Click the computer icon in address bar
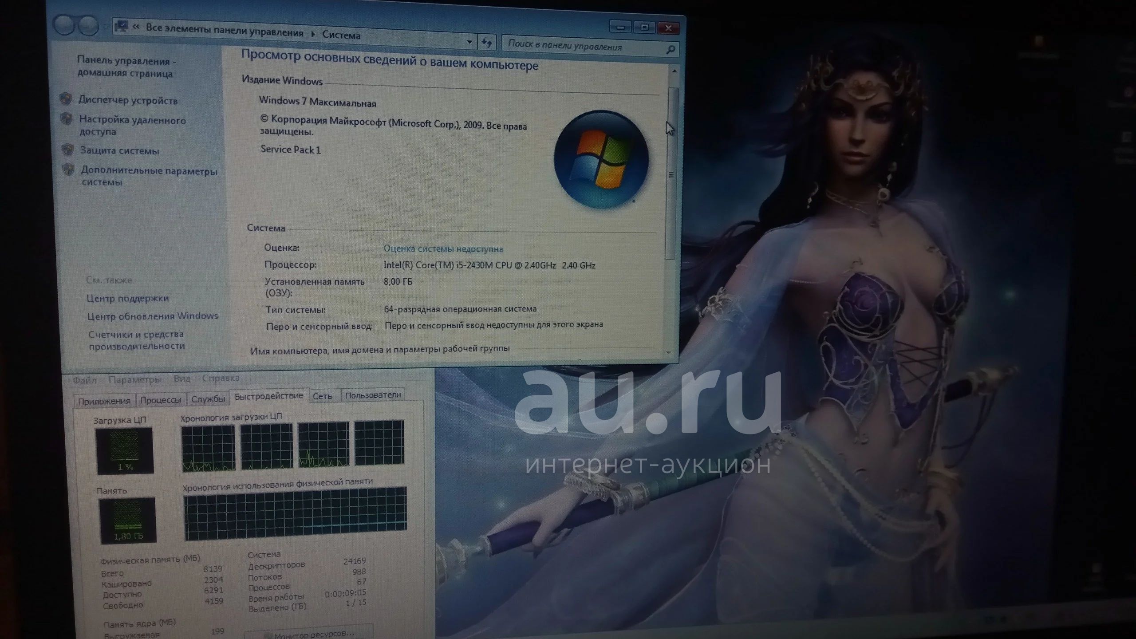Viewport: 1136px width, 639px height. [x=122, y=26]
